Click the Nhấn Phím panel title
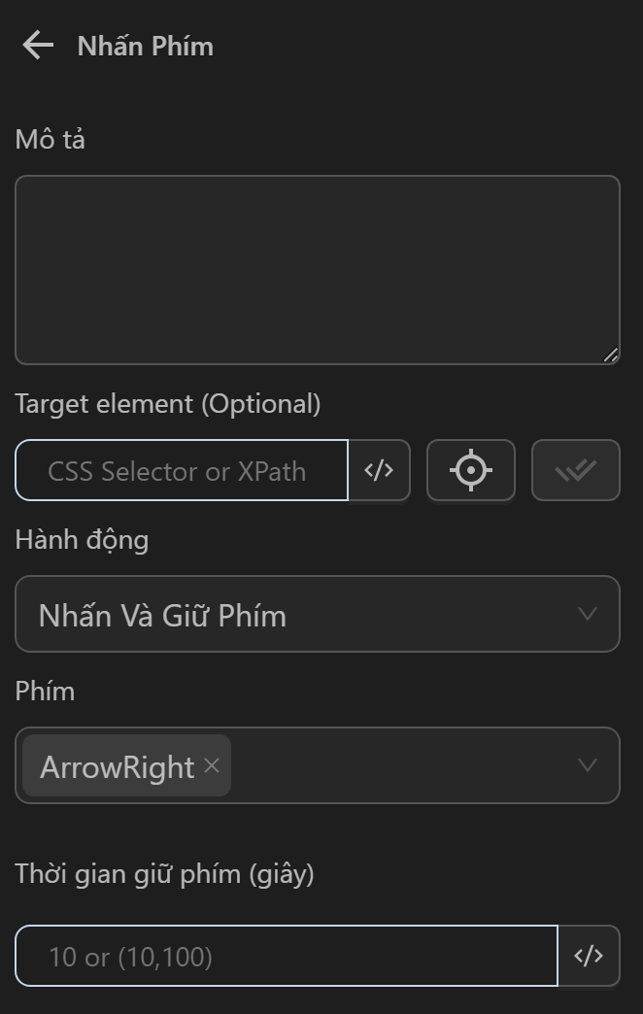 click(146, 47)
